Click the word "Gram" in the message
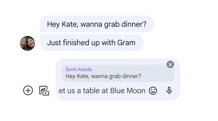Image resolution: width=218 pixels, height=121 pixels. click(126, 43)
